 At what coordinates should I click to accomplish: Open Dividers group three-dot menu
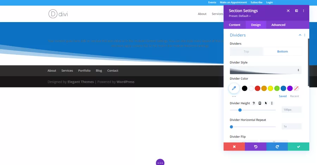pos(305,35)
